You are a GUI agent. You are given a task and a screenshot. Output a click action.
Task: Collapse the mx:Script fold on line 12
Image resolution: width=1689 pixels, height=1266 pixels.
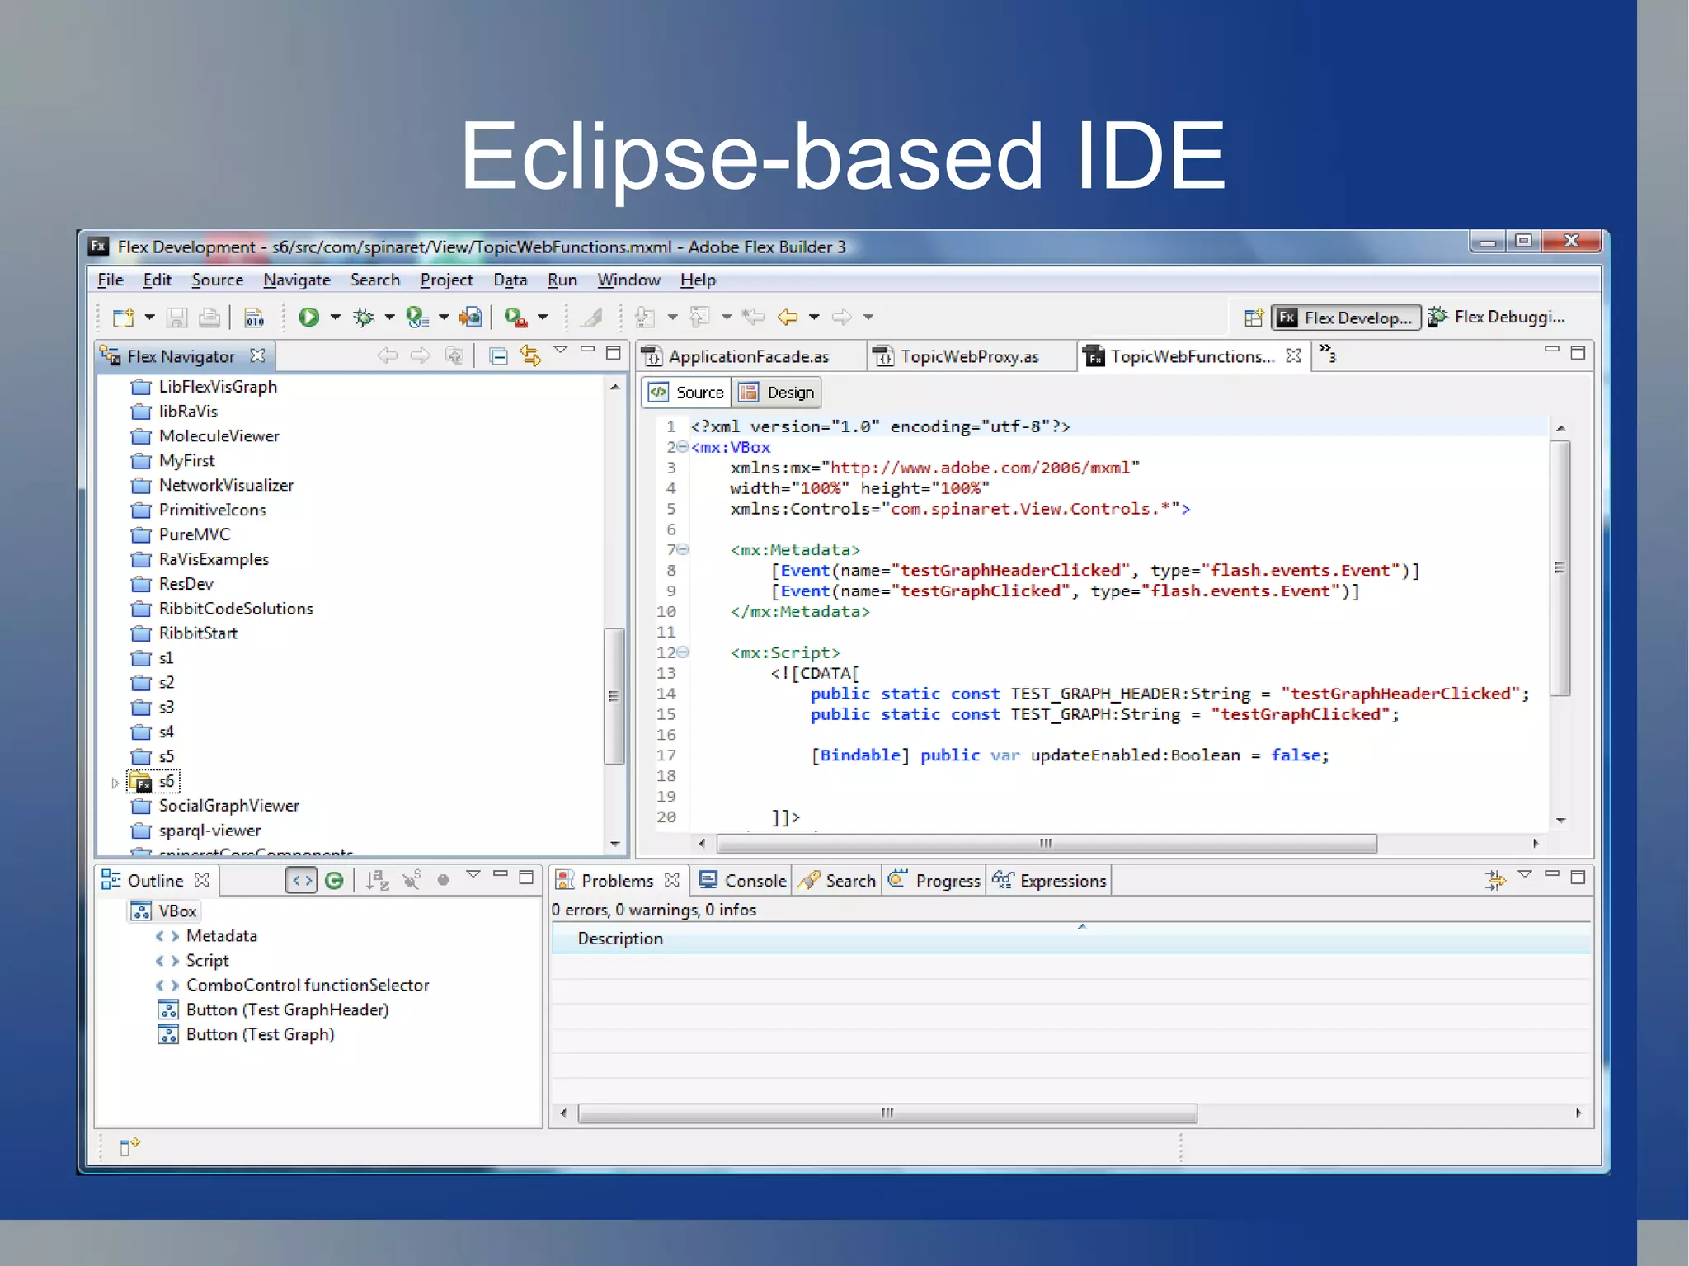tap(683, 652)
